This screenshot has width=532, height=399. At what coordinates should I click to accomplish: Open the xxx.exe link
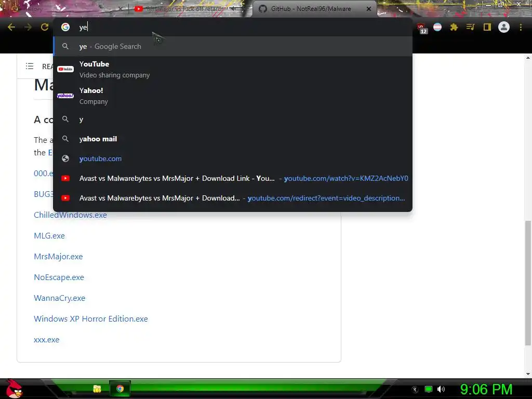click(46, 340)
